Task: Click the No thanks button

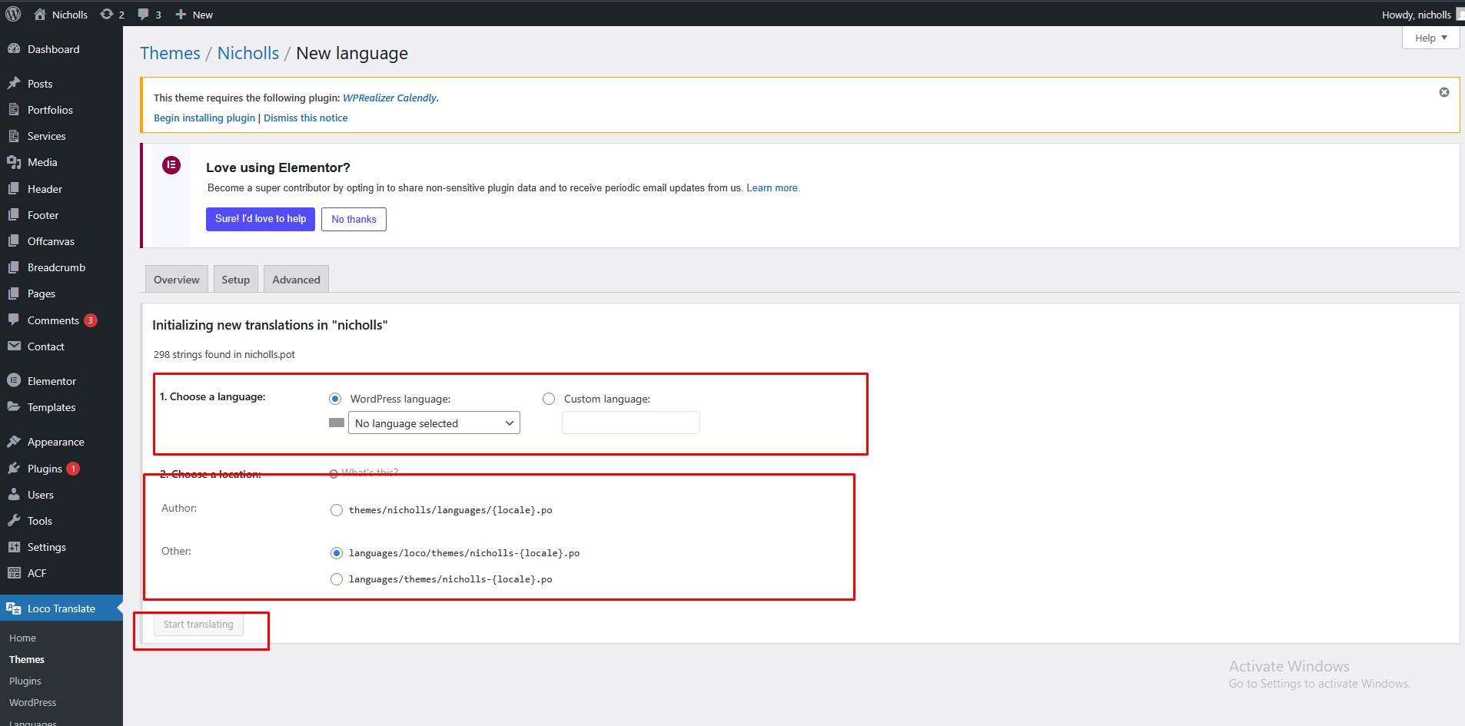Action: point(354,219)
